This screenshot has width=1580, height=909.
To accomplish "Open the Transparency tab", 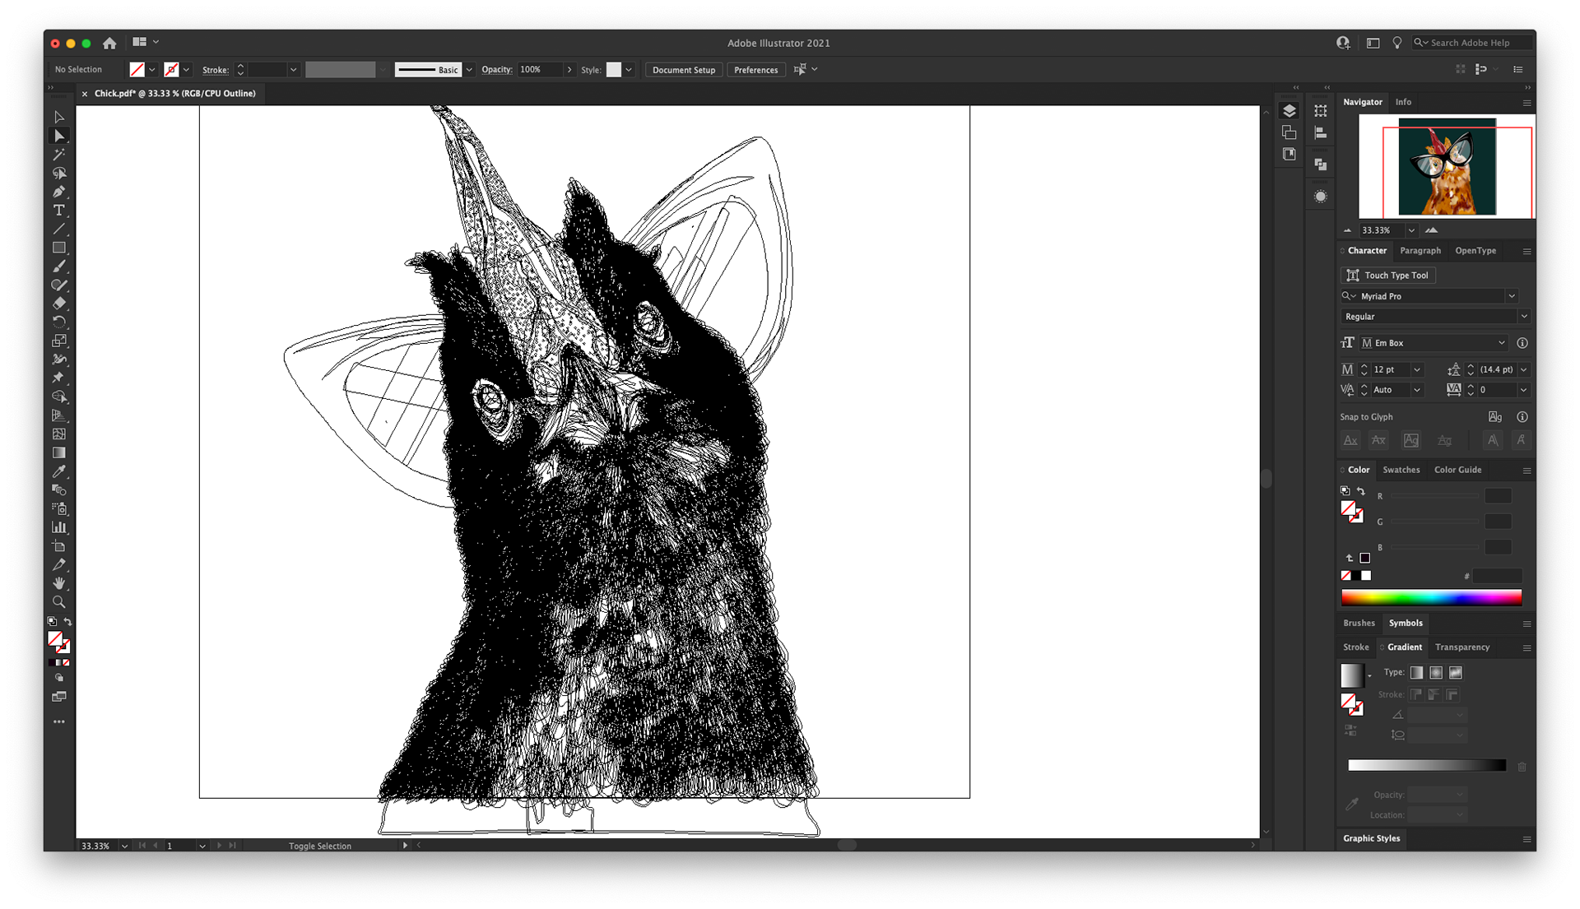I will tap(1461, 647).
